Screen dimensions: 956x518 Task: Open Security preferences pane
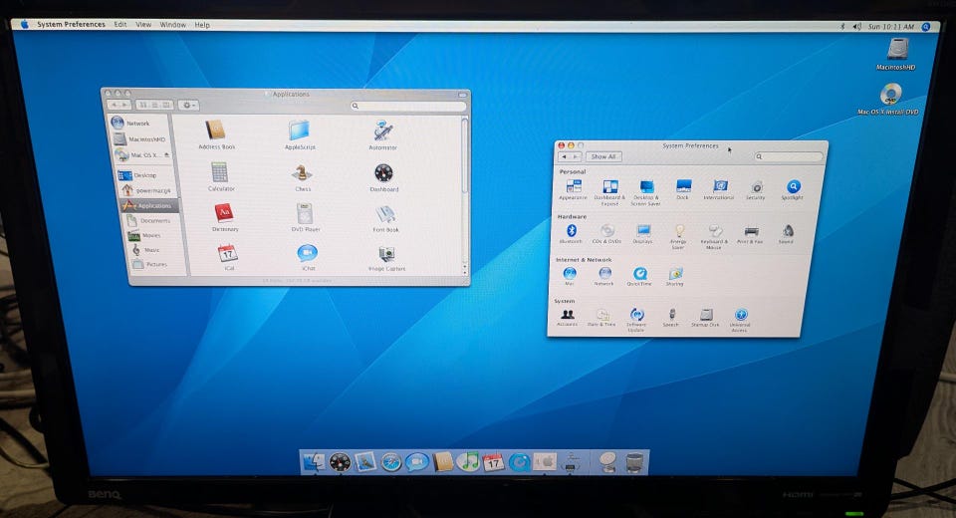[x=756, y=189]
